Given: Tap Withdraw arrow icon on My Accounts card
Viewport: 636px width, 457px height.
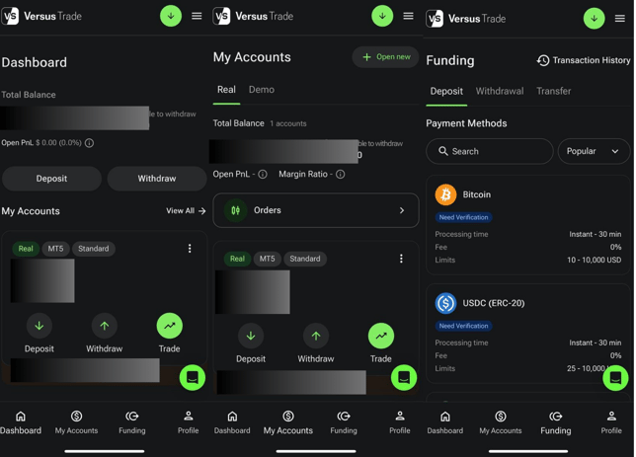Looking at the screenshot, I should pos(316,336).
